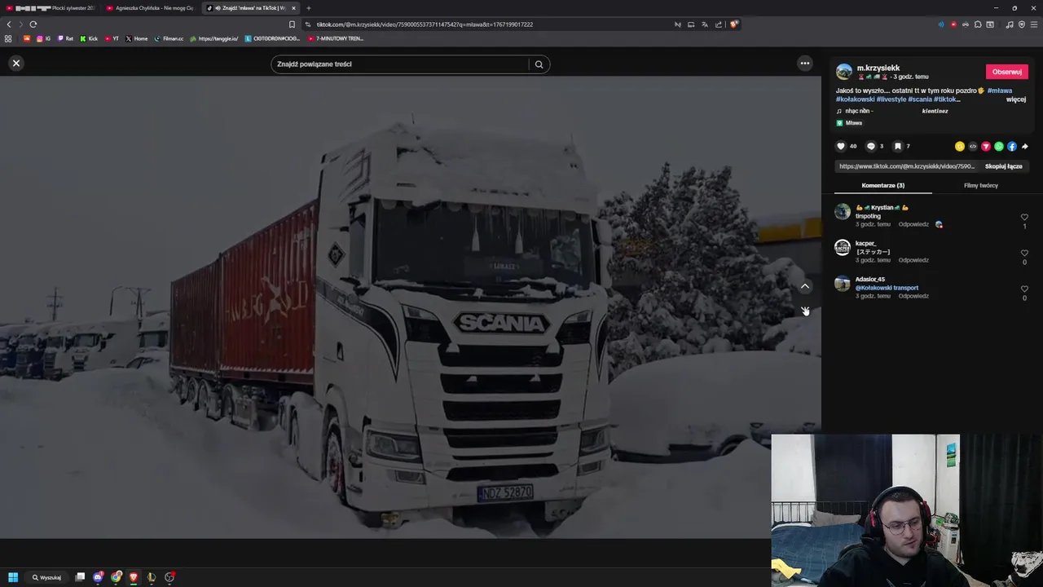Go back with browser back arrow

[9, 24]
